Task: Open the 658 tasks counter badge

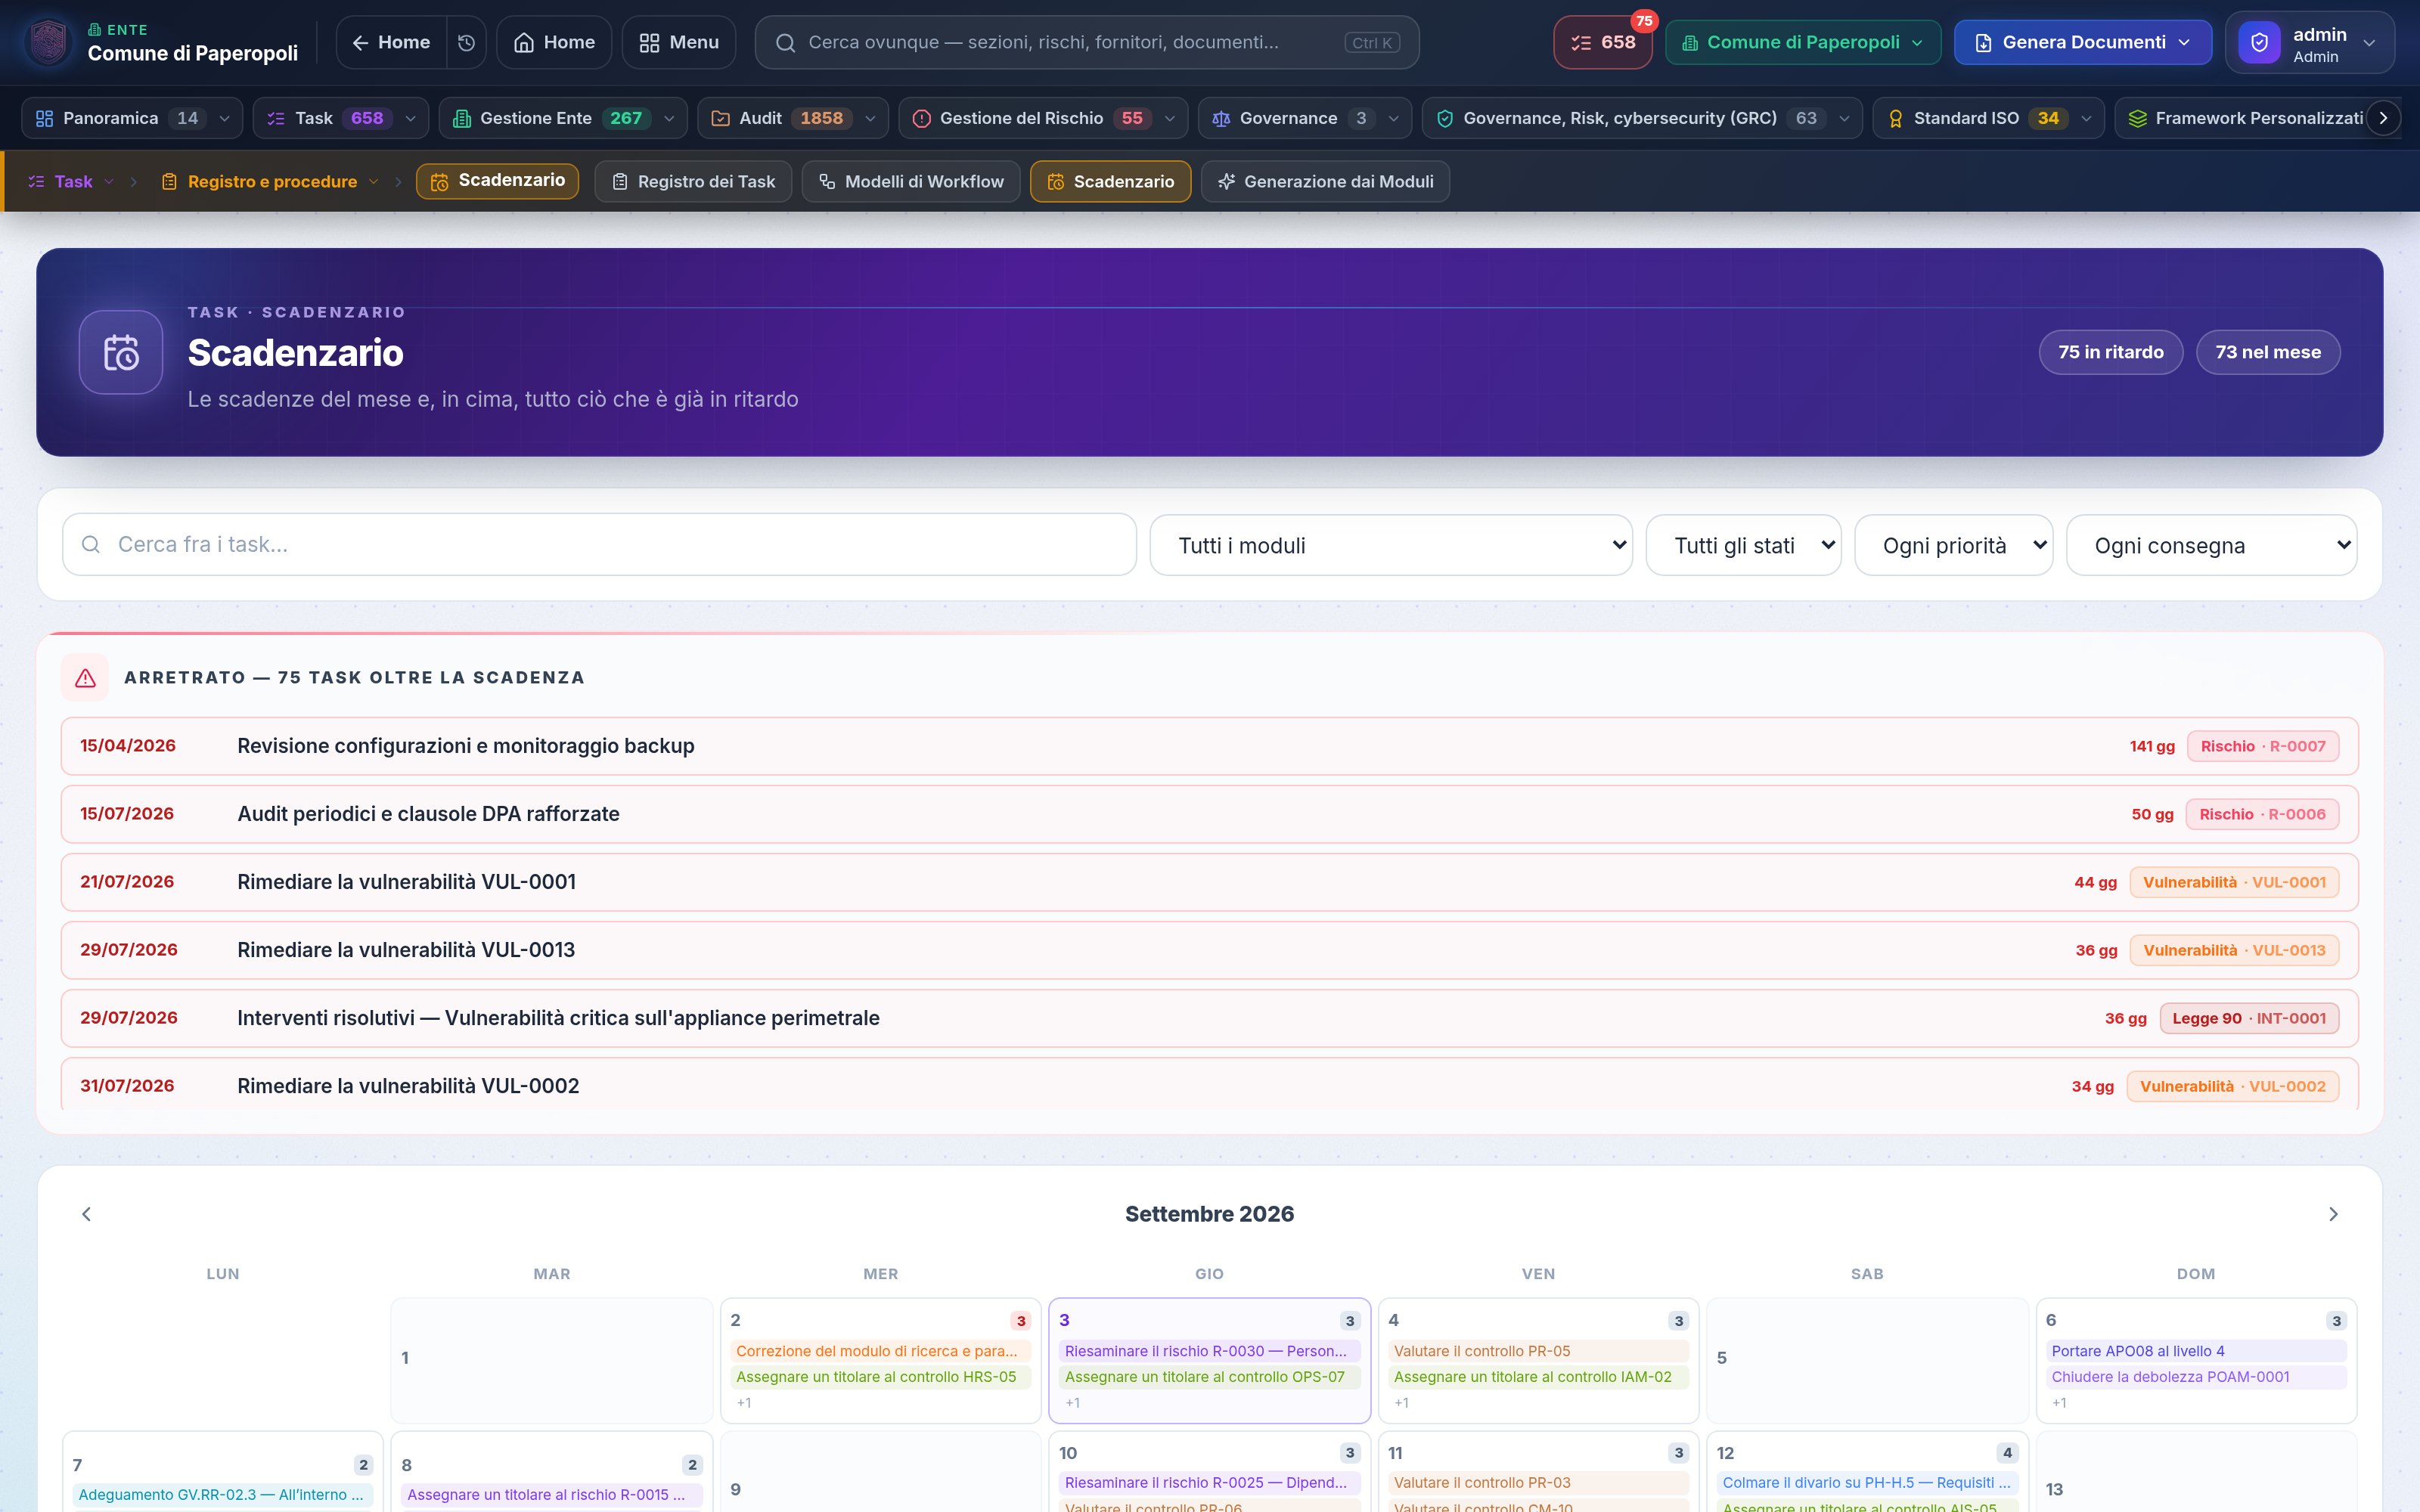Action: coord(1602,42)
